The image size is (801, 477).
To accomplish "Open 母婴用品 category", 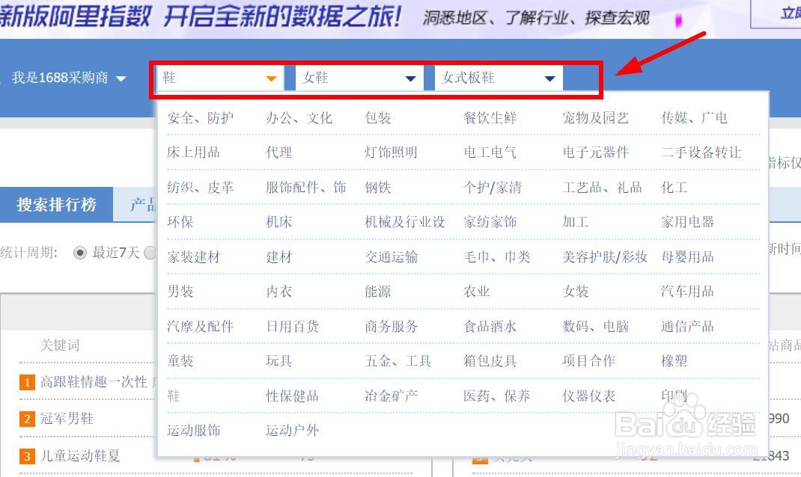I will click(687, 257).
